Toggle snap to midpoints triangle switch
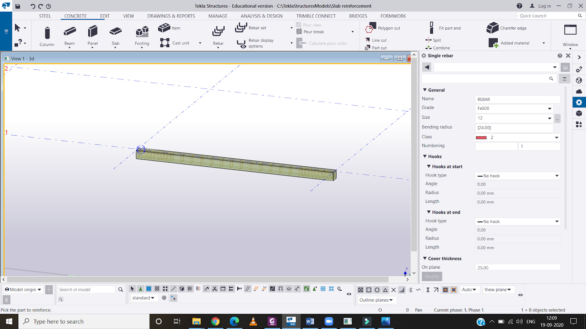The image size is (586, 329). click(x=385, y=290)
